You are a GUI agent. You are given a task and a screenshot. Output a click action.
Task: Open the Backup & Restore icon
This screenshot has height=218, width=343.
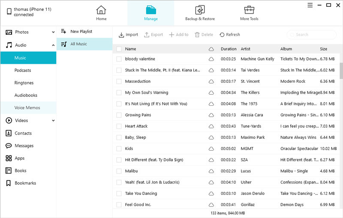200,10
